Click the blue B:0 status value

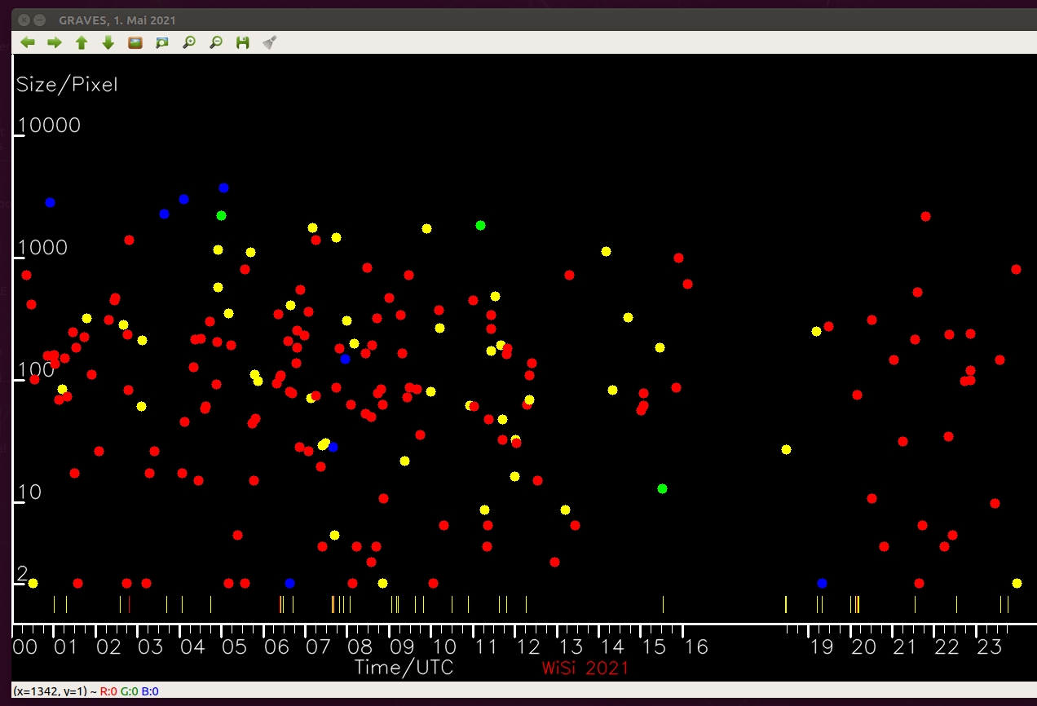[150, 691]
